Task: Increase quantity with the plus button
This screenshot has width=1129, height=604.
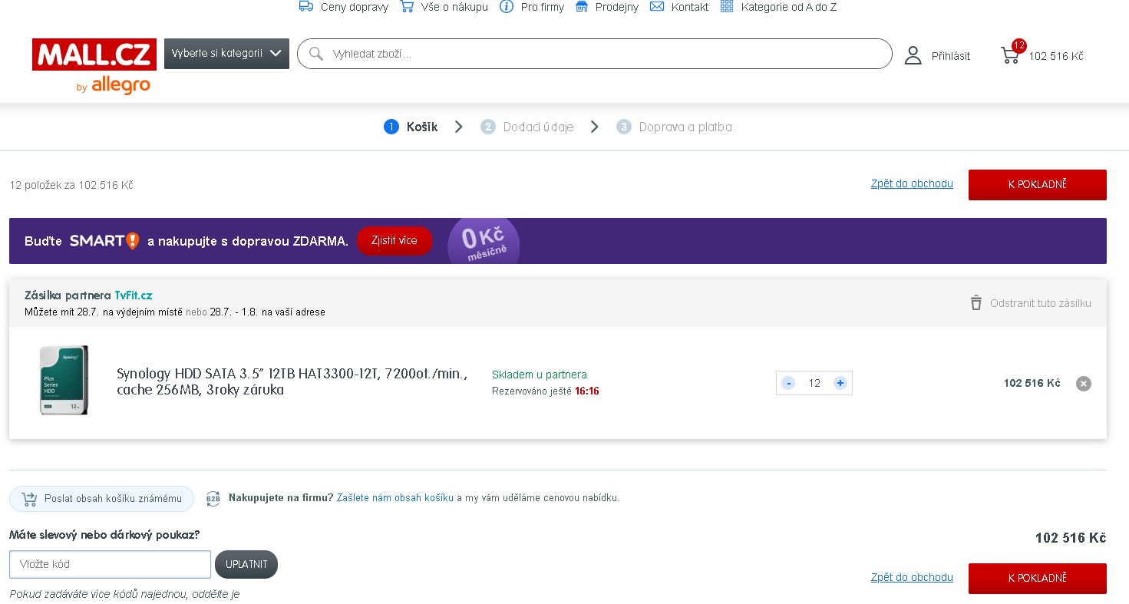Action: [x=840, y=383]
